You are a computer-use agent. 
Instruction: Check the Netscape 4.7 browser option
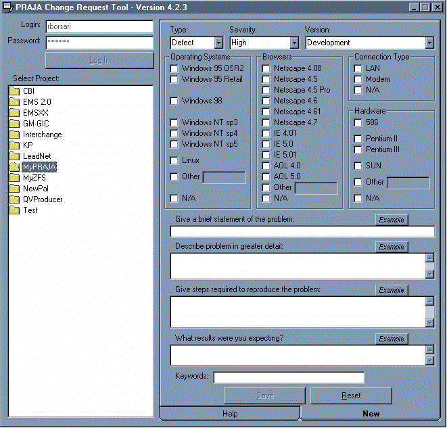(x=266, y=122)
